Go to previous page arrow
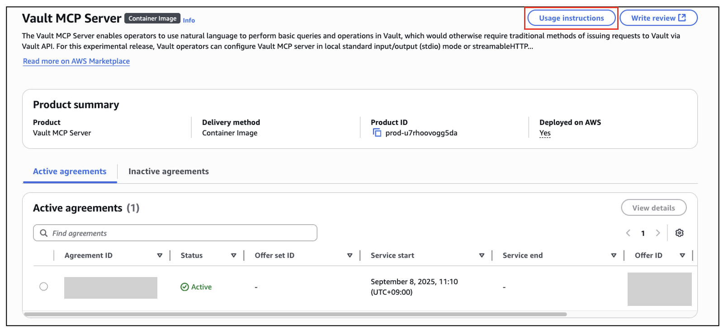 pos(628,233)
